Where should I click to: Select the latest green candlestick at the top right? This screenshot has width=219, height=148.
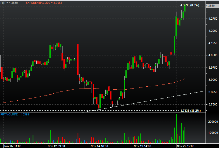[x=185, y=8]
